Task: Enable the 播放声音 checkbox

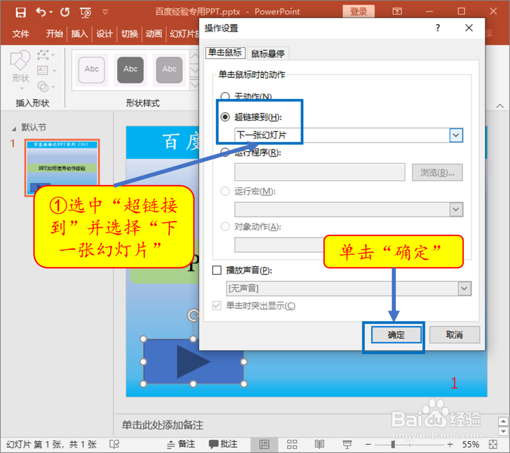Action: pos(217,270)
